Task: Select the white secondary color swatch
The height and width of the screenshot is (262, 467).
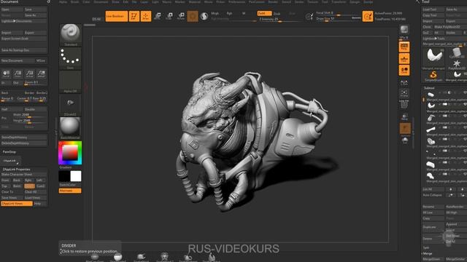Action: [76, 176]
